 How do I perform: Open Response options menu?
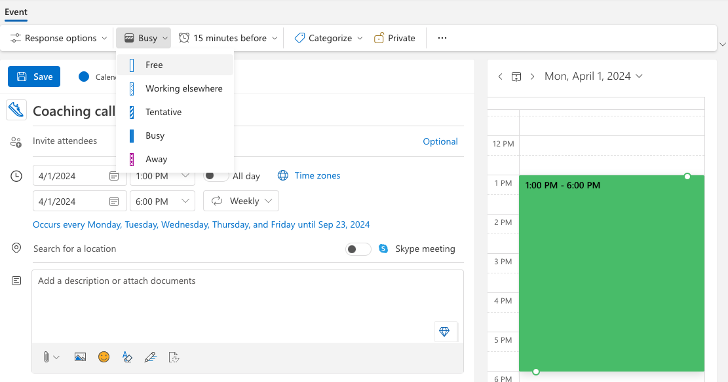point(58,38)
